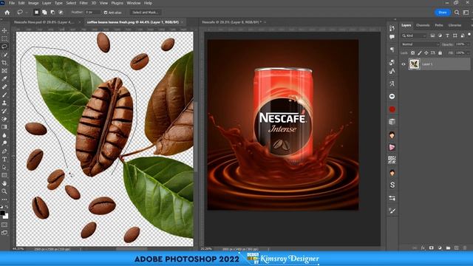
Task: Open the Fill slider dropdown arrow
Action: click(x=468, y=52)
